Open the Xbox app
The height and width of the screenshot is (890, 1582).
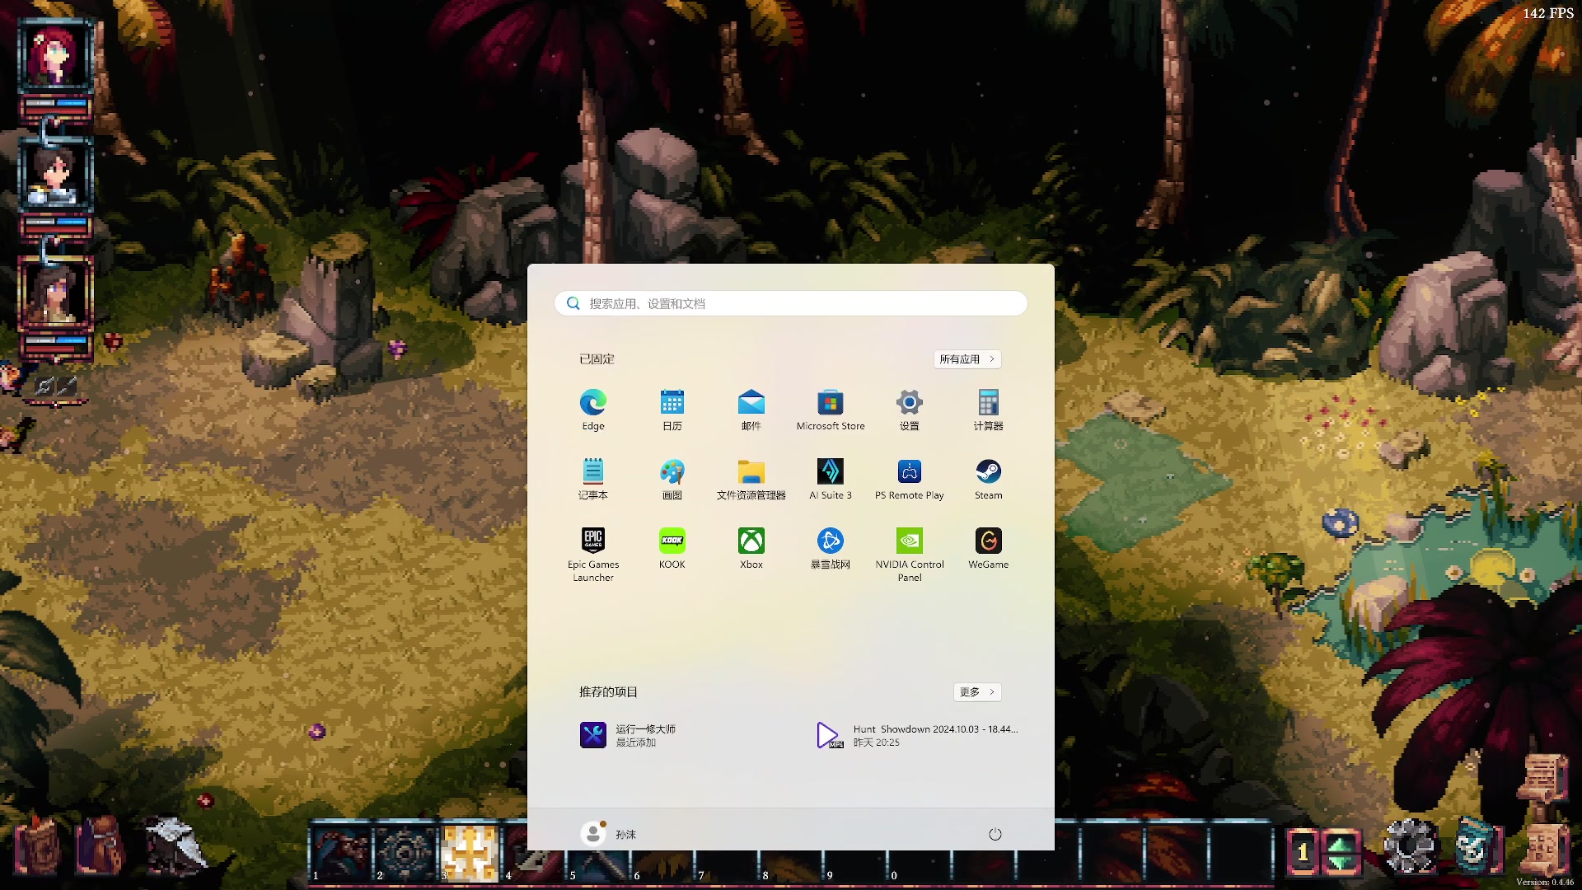[x=751, y=548]
